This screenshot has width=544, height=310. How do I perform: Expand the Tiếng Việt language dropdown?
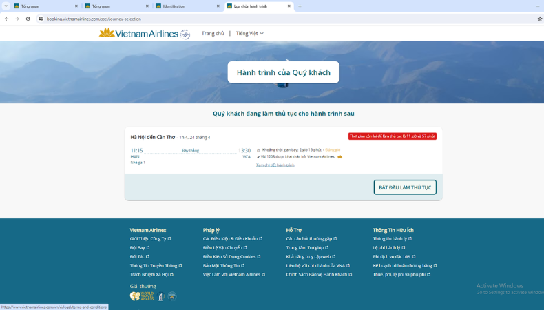[x=249, y=33]
